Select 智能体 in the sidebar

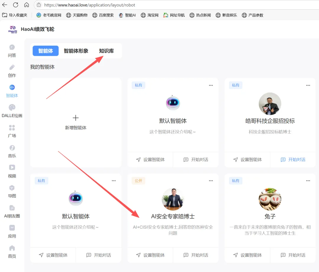12,91
